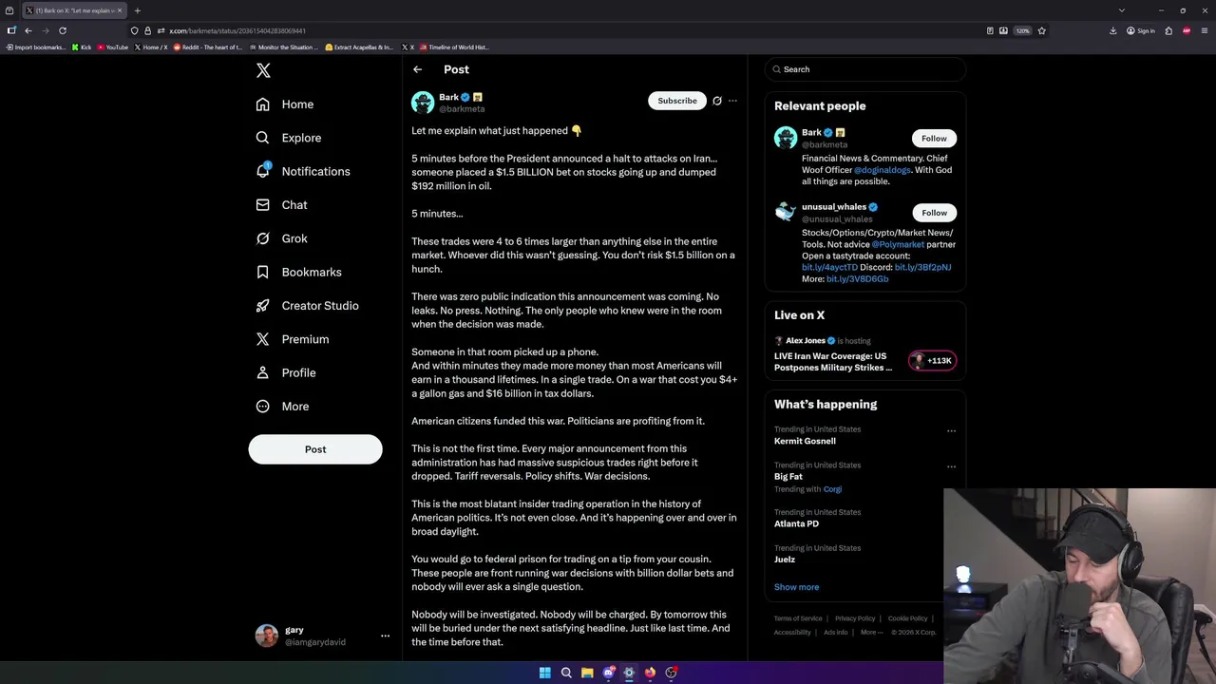Click the address bar URL
Image resolution: width=1216 pixels, height=684 pixels.
click(237, 30)
